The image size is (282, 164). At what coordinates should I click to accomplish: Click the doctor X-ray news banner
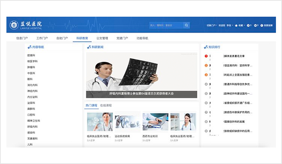tap(142, 75)
